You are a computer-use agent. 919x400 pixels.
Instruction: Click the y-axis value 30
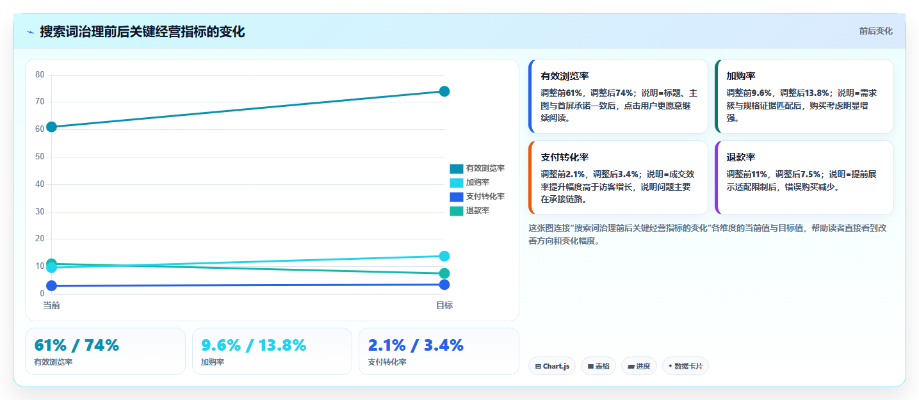40,212
